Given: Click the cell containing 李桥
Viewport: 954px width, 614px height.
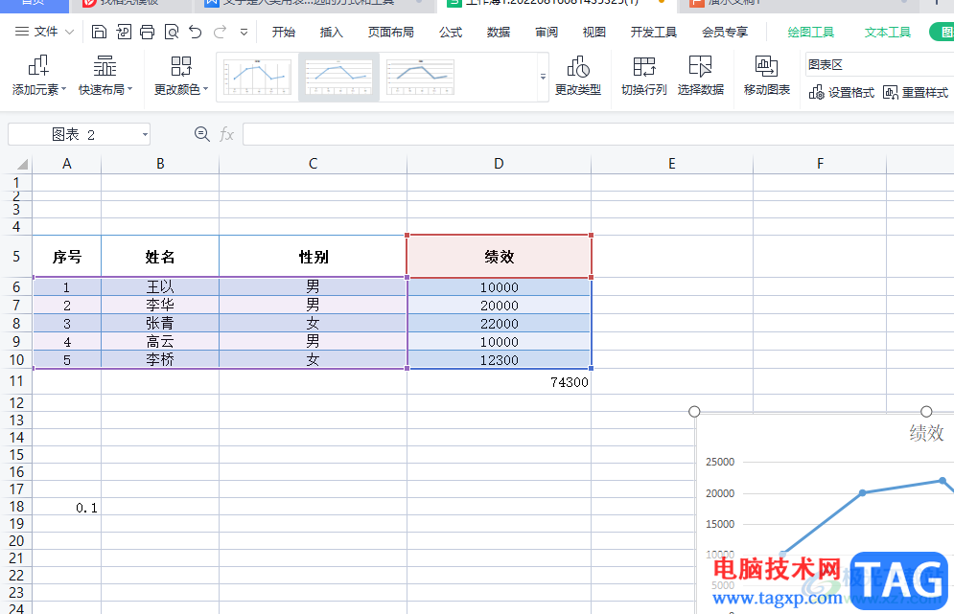Looking at the screenshot, I should pyautogui.click(x=160, y=360).
